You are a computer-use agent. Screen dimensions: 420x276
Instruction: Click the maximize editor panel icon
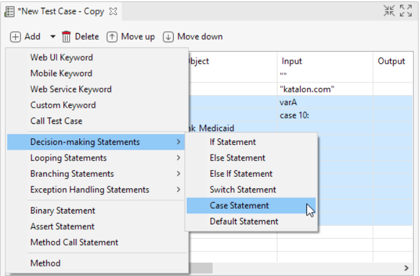point(406,11)
